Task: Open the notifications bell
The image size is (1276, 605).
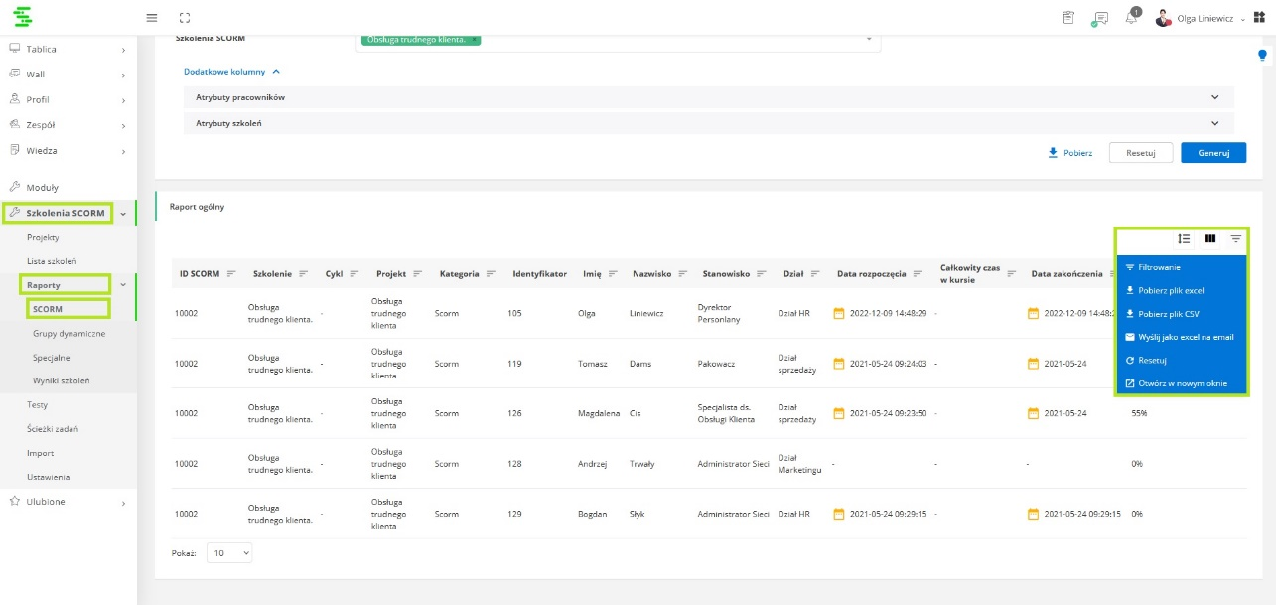Action: (x=1131, y=17)
